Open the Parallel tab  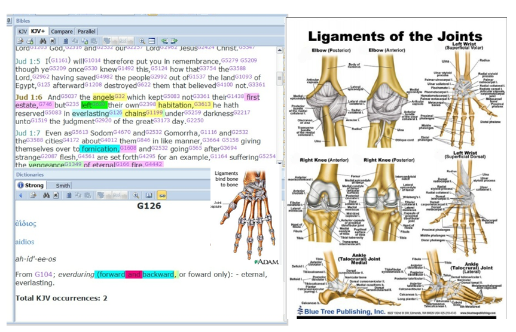point(87,32)
